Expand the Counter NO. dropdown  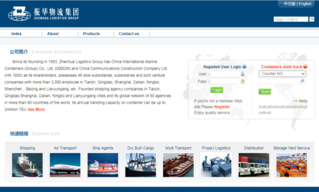(x=282, y=74)
